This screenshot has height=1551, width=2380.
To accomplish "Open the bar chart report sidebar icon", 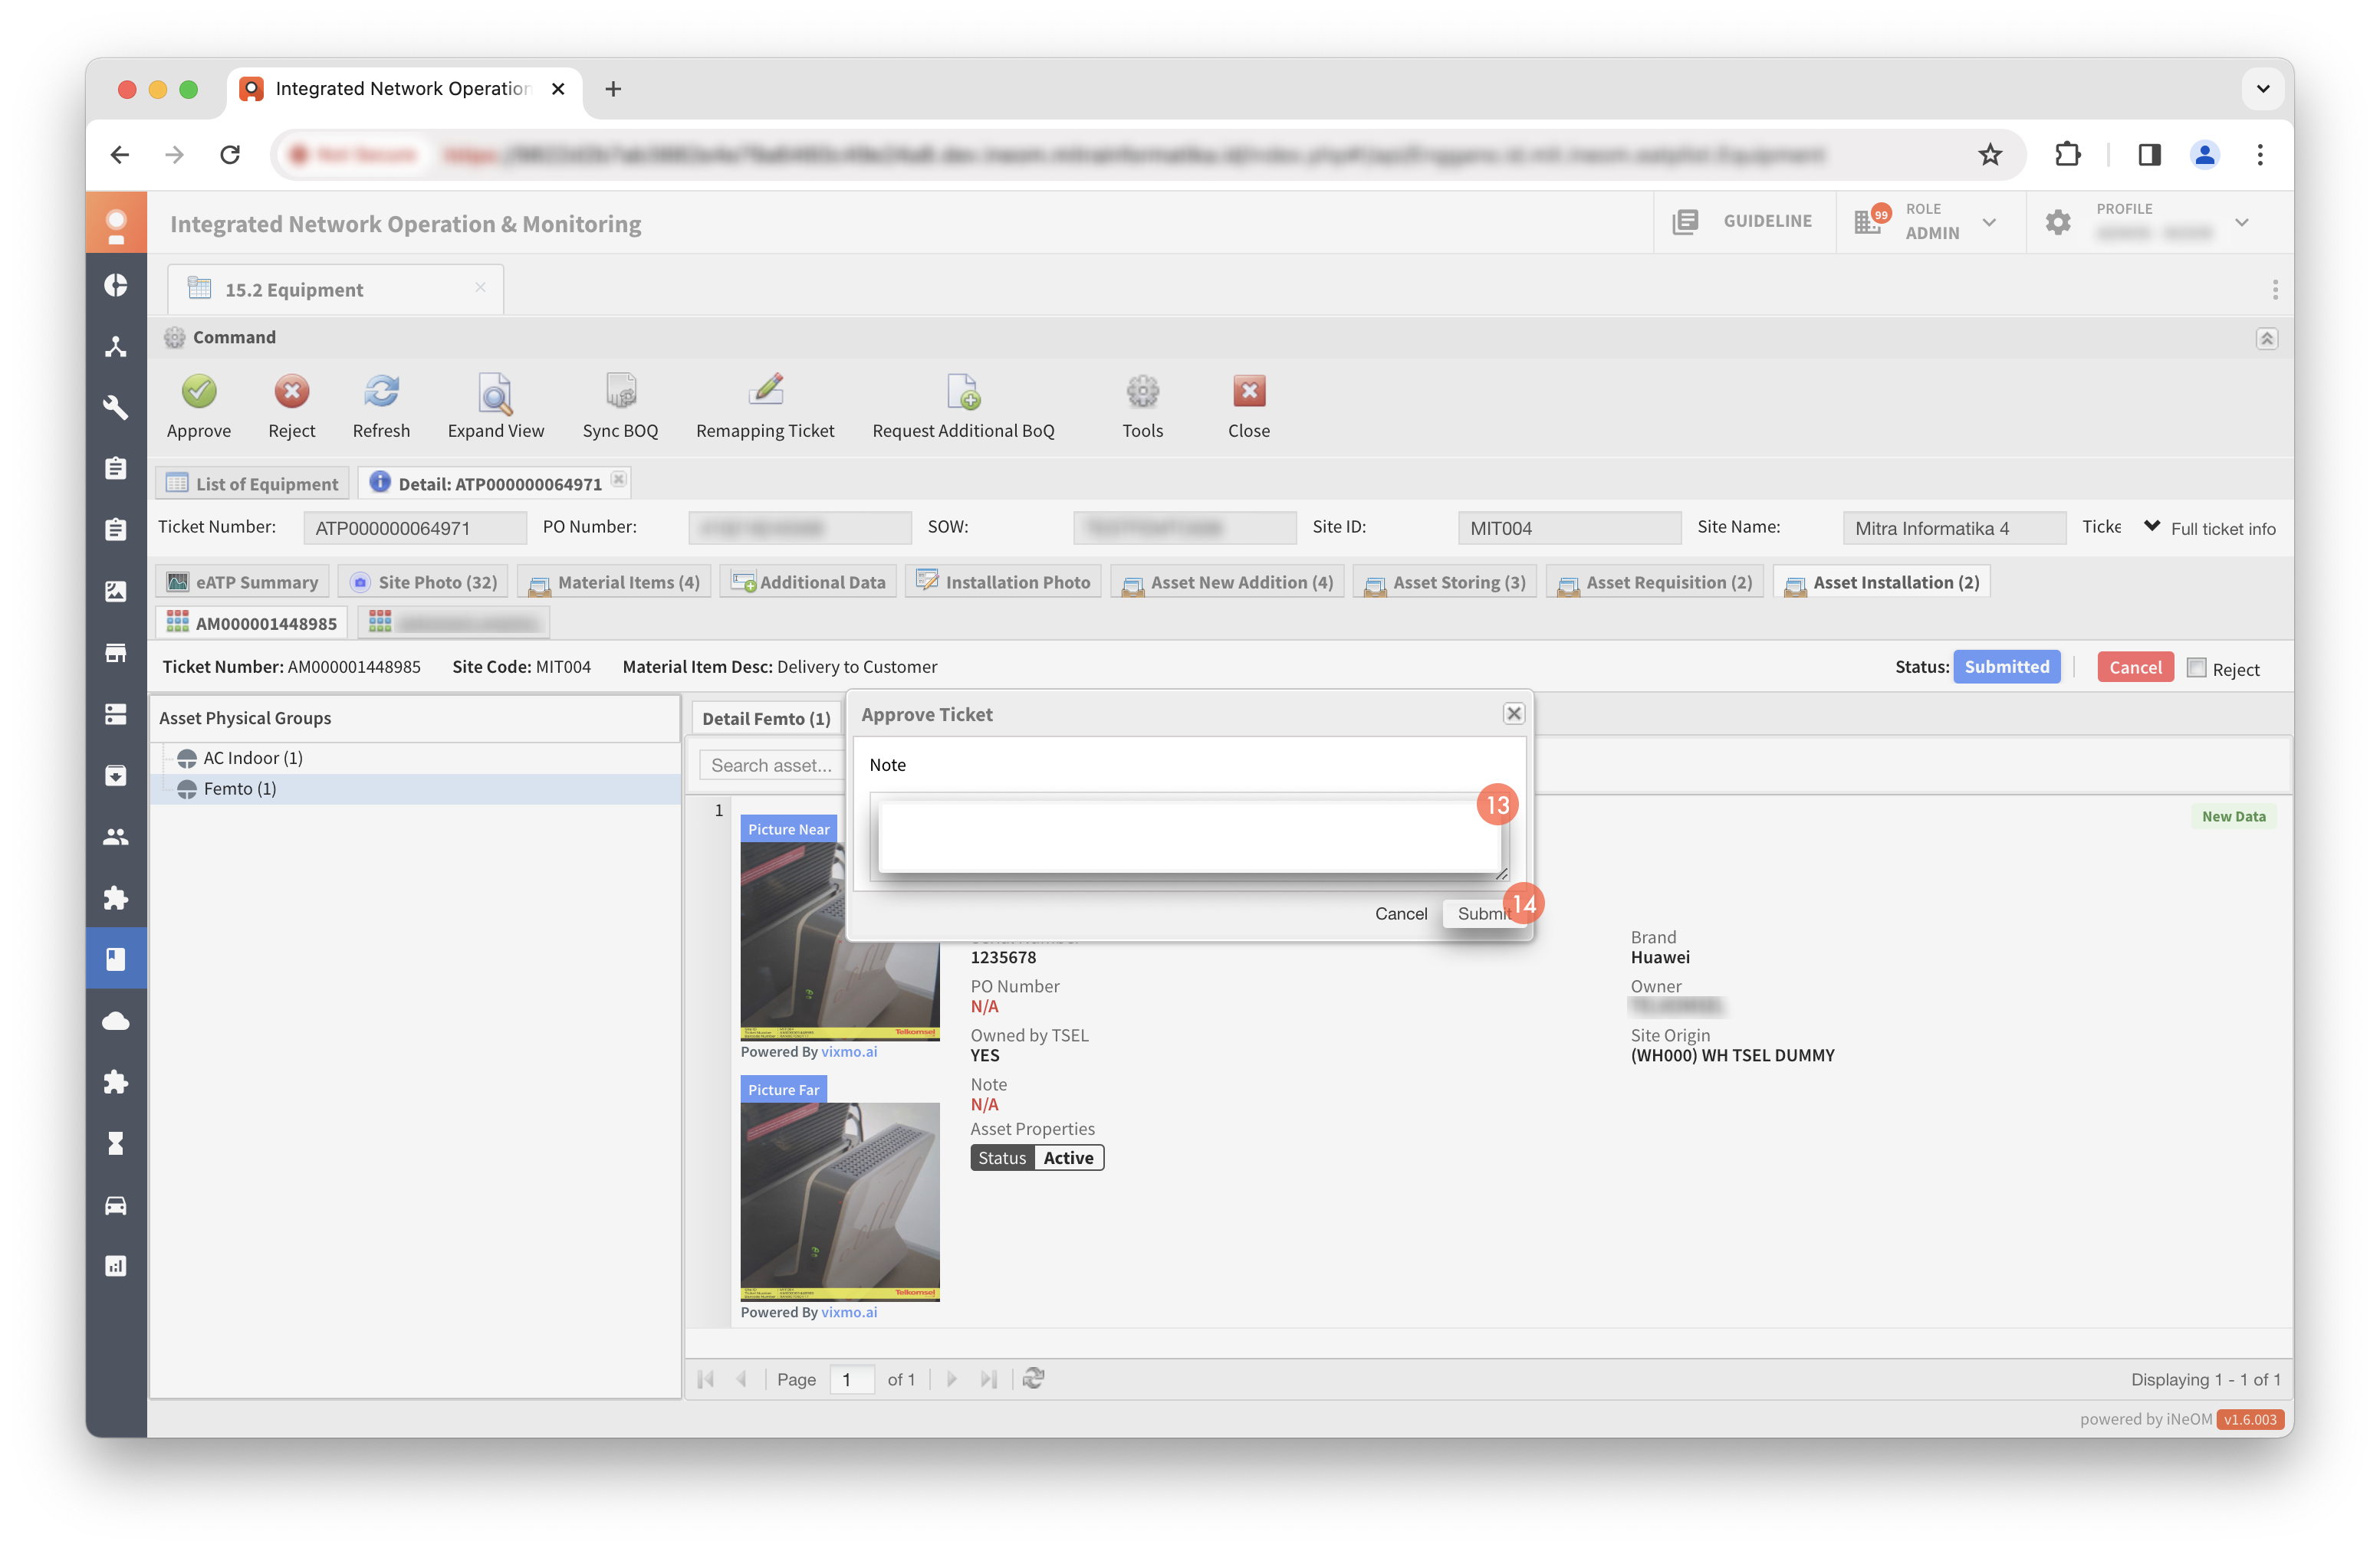I will 116,1265.
